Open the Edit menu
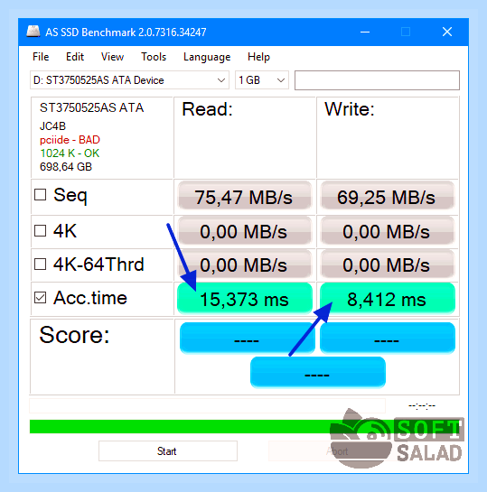The height and width of the screenshot is (492, 487). [x=75, y=57]
